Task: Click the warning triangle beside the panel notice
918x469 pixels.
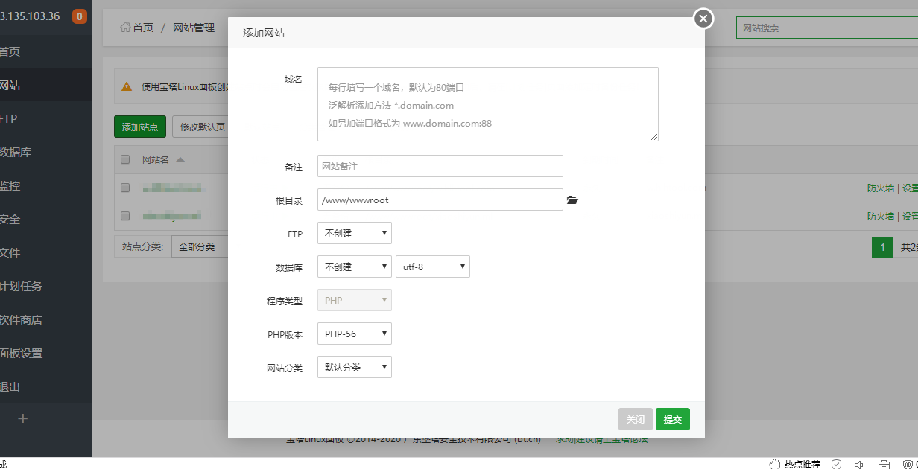Action: pos(125,86)
